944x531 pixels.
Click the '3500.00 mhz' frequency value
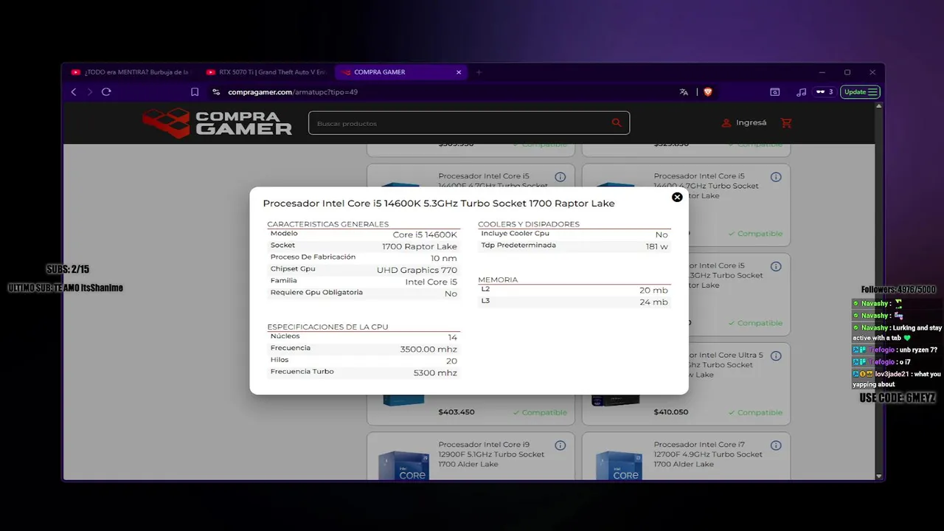[428, 349]
